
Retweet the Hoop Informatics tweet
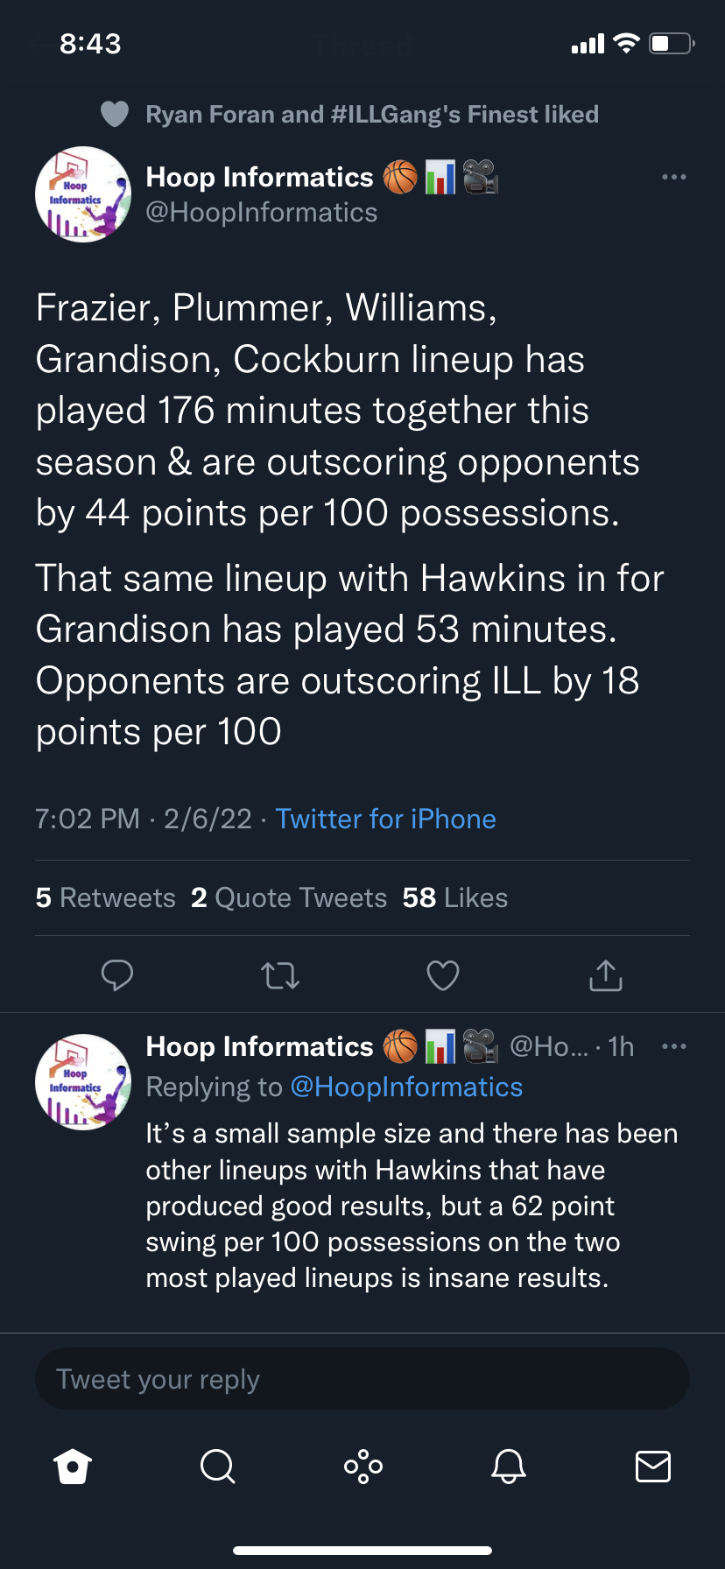[x=280, y=974]
